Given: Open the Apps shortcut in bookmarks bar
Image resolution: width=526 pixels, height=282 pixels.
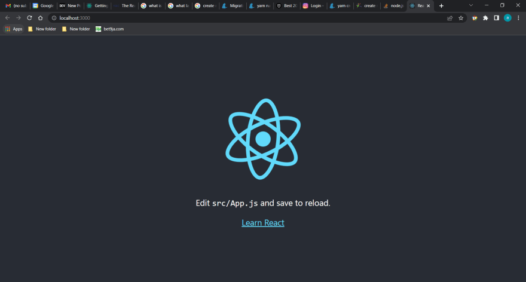Looking at the screenshot, I should 14,29.
